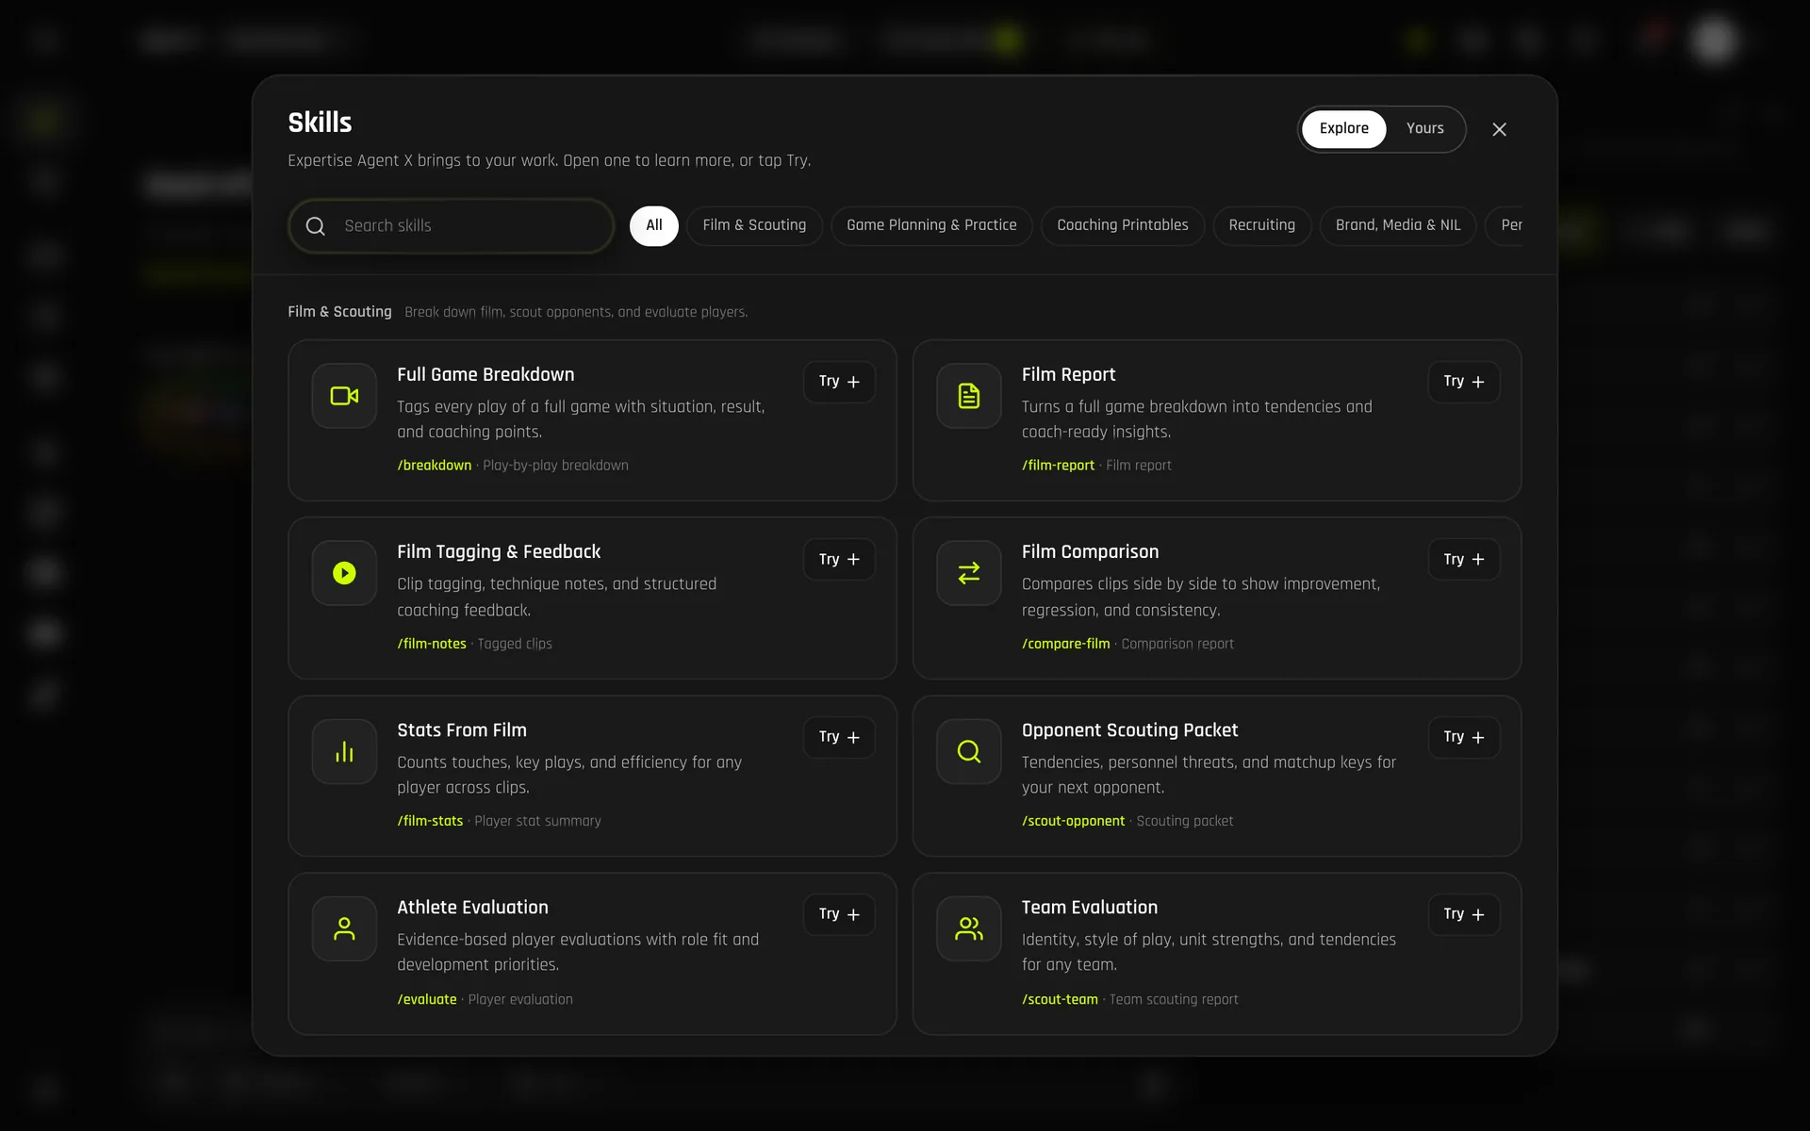Image resolution: width=1810 pixels, height=1131 pixels.
Task: Click the search magnifier icon in search box
Action: (x=316, y=226)
